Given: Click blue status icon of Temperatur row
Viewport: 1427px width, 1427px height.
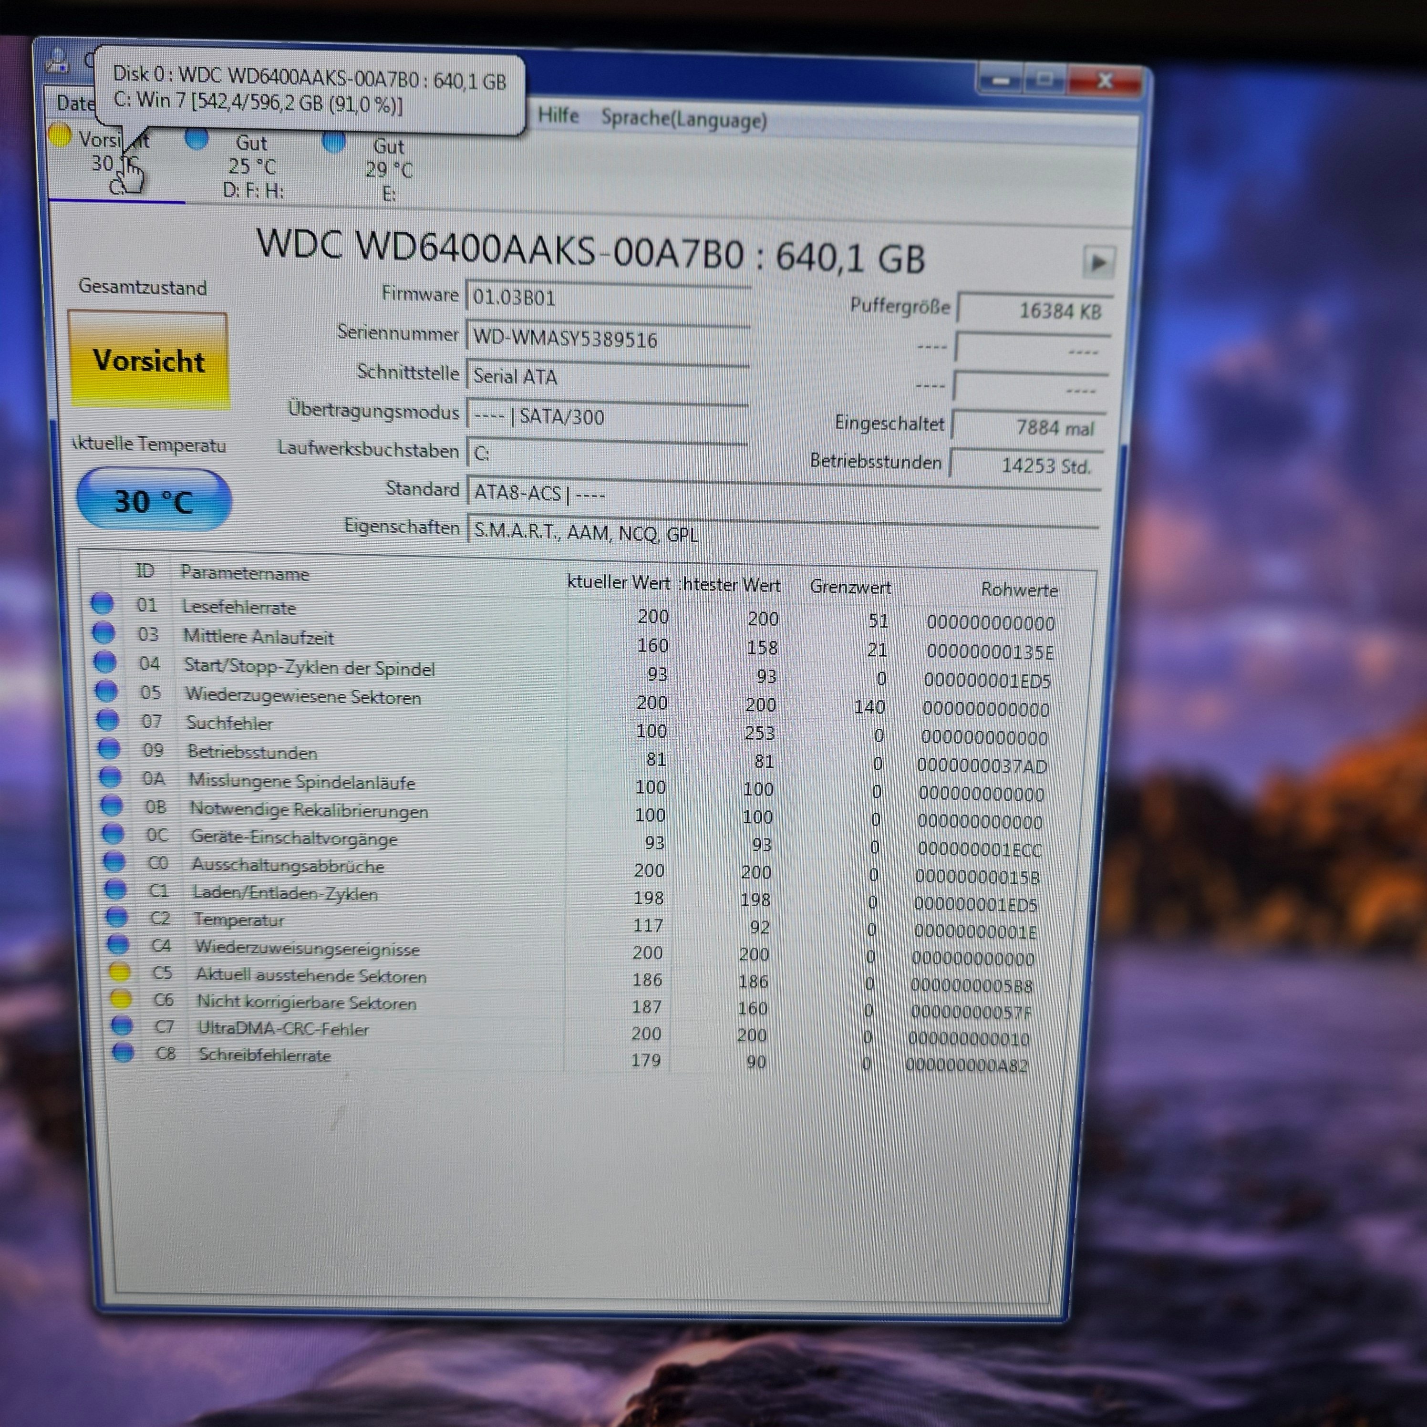Looking at the screenshot, I should (x=117, y=917).
